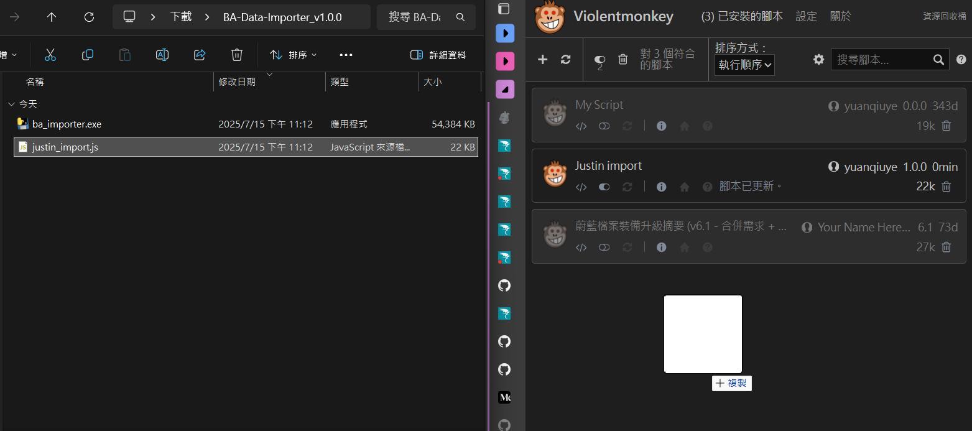Collapse the 今天 file group
The image size is (972, 431).
coord(11,104)
